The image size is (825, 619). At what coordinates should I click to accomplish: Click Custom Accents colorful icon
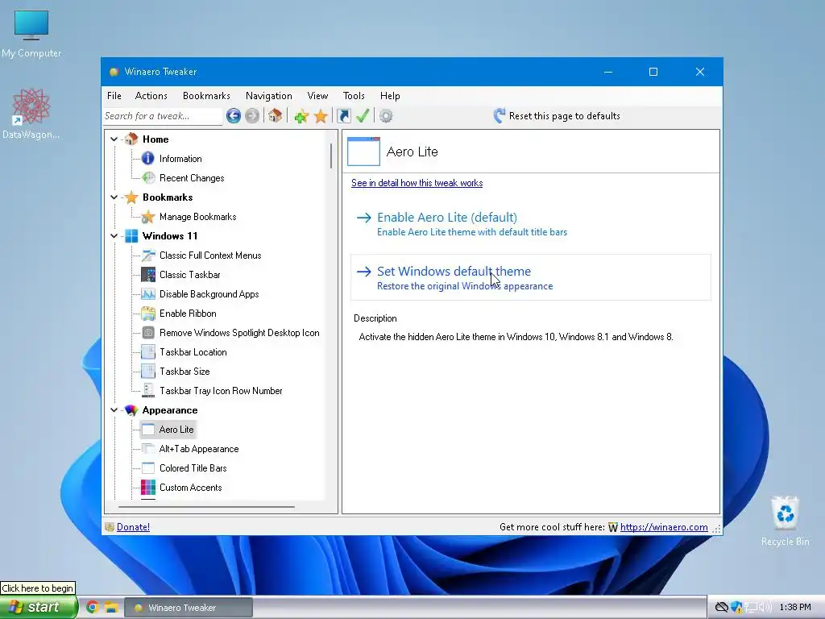[x=148, y=488]
